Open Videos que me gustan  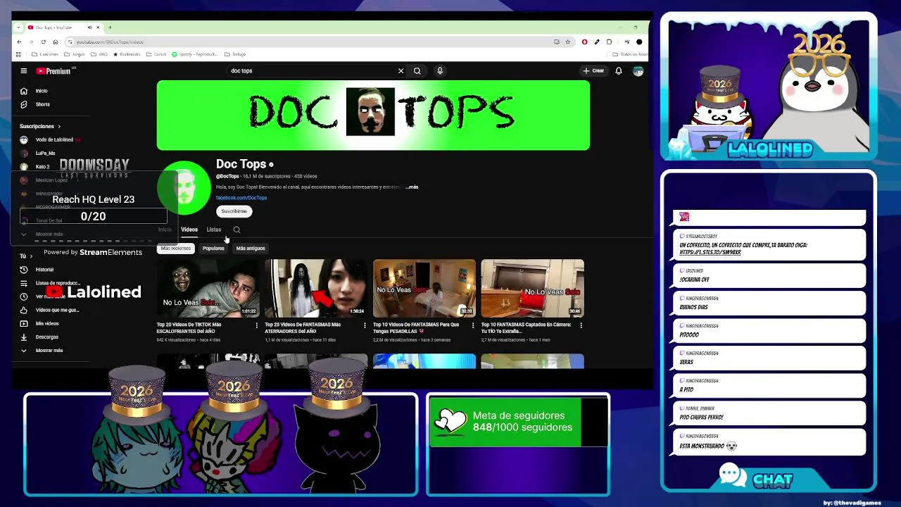(x=51, y=310)
